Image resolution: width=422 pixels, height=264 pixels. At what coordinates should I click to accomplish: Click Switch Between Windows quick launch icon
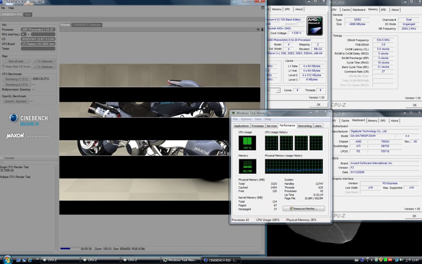tap(24, 260)
